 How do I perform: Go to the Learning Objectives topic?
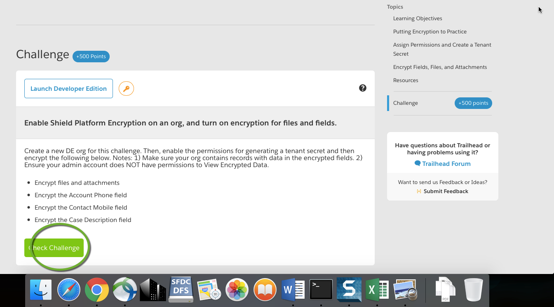418,18
